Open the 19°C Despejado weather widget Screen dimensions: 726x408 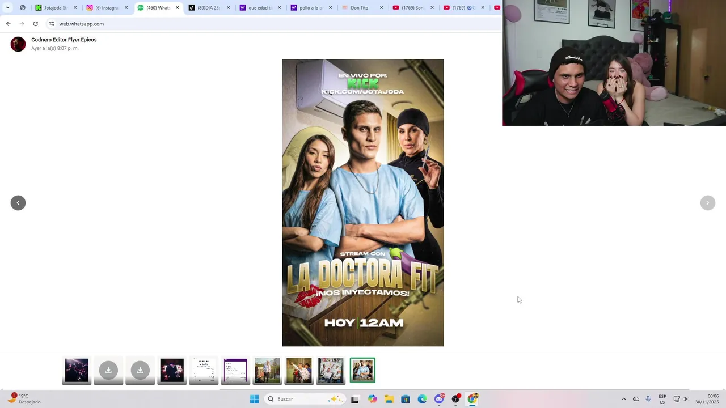(x=24, y=399)
